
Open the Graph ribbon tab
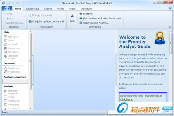click(x=72, y=8)
